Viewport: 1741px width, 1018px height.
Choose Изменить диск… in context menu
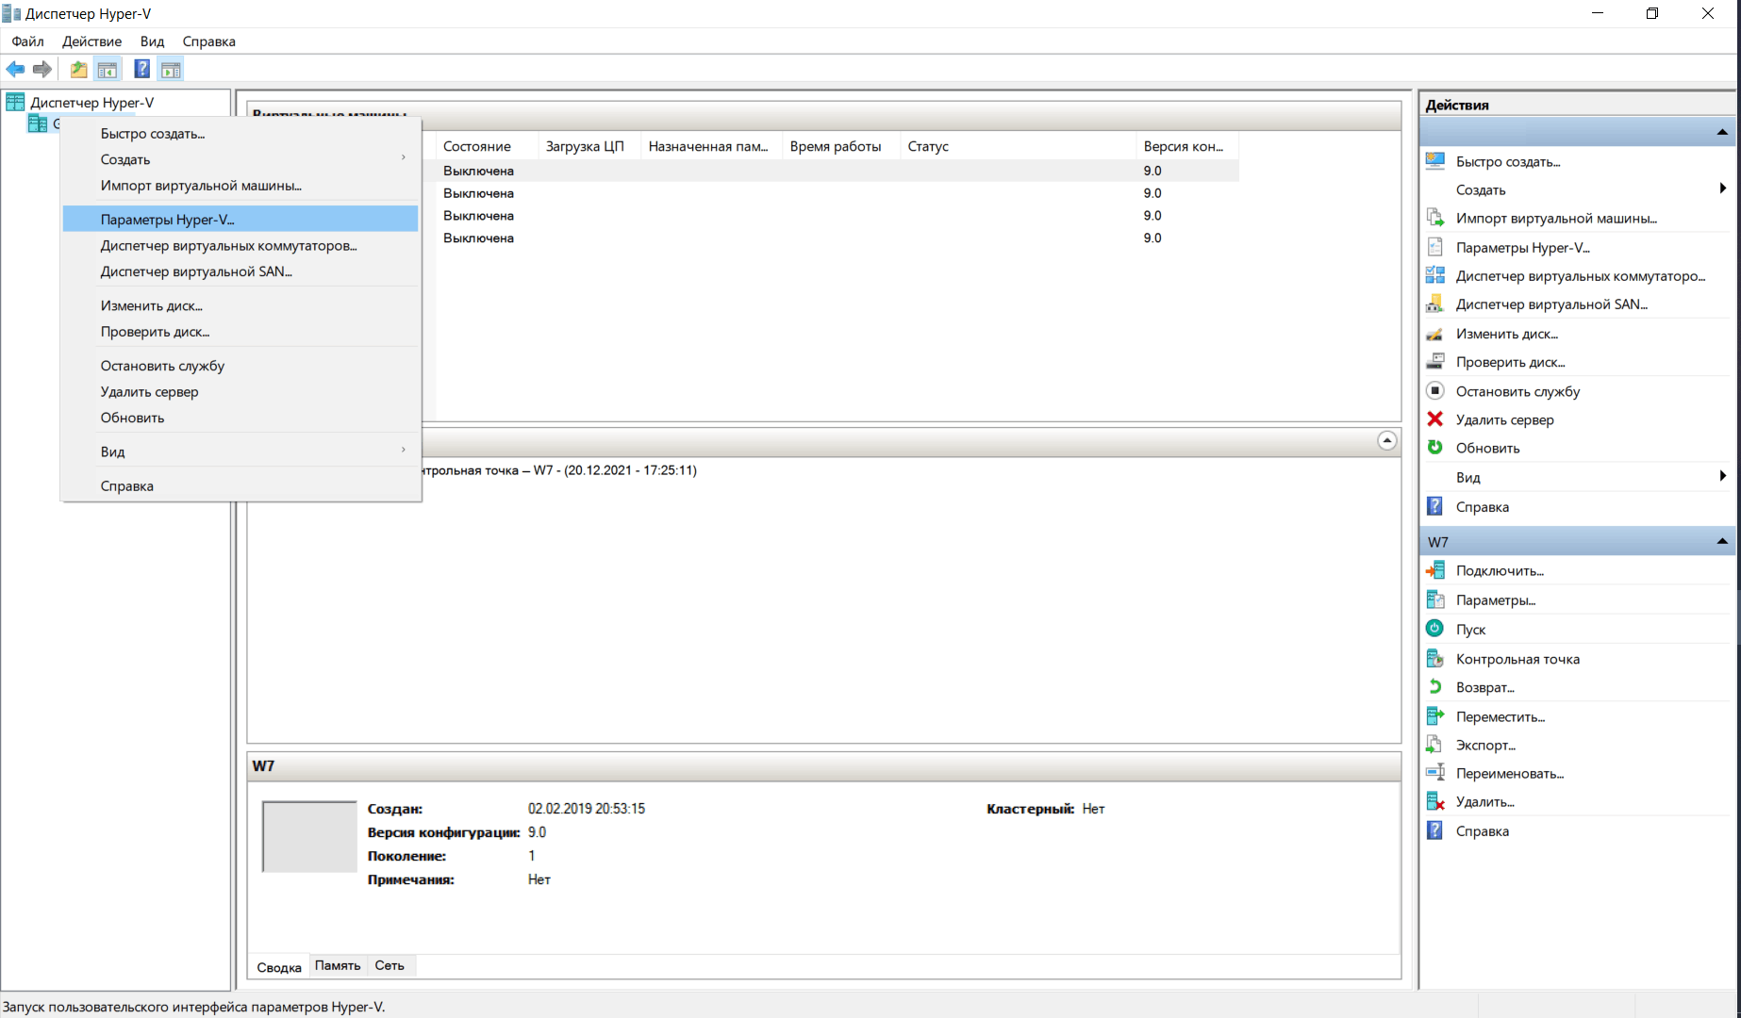(x=240, y=305)
